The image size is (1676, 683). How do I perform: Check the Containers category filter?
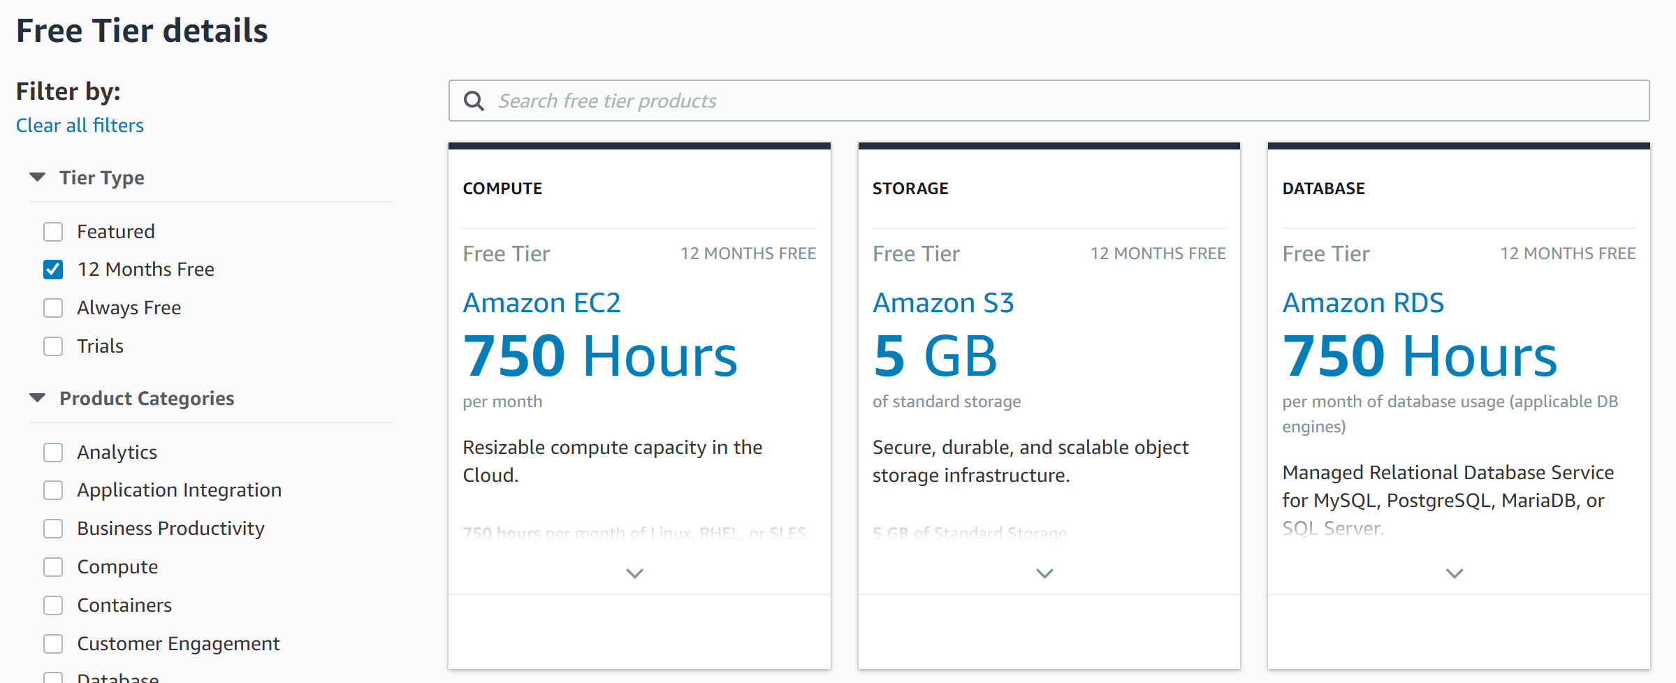(x=53, y=605)
